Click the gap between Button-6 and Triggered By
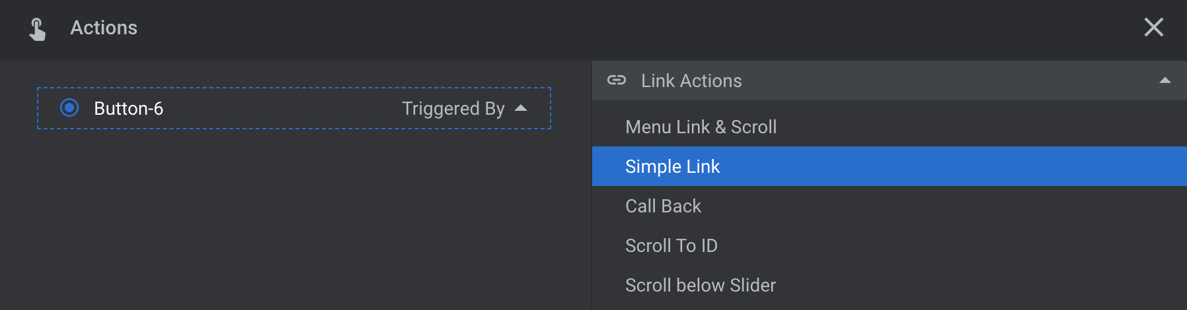This screenshot has width=1187, height=310. (282, 108)
